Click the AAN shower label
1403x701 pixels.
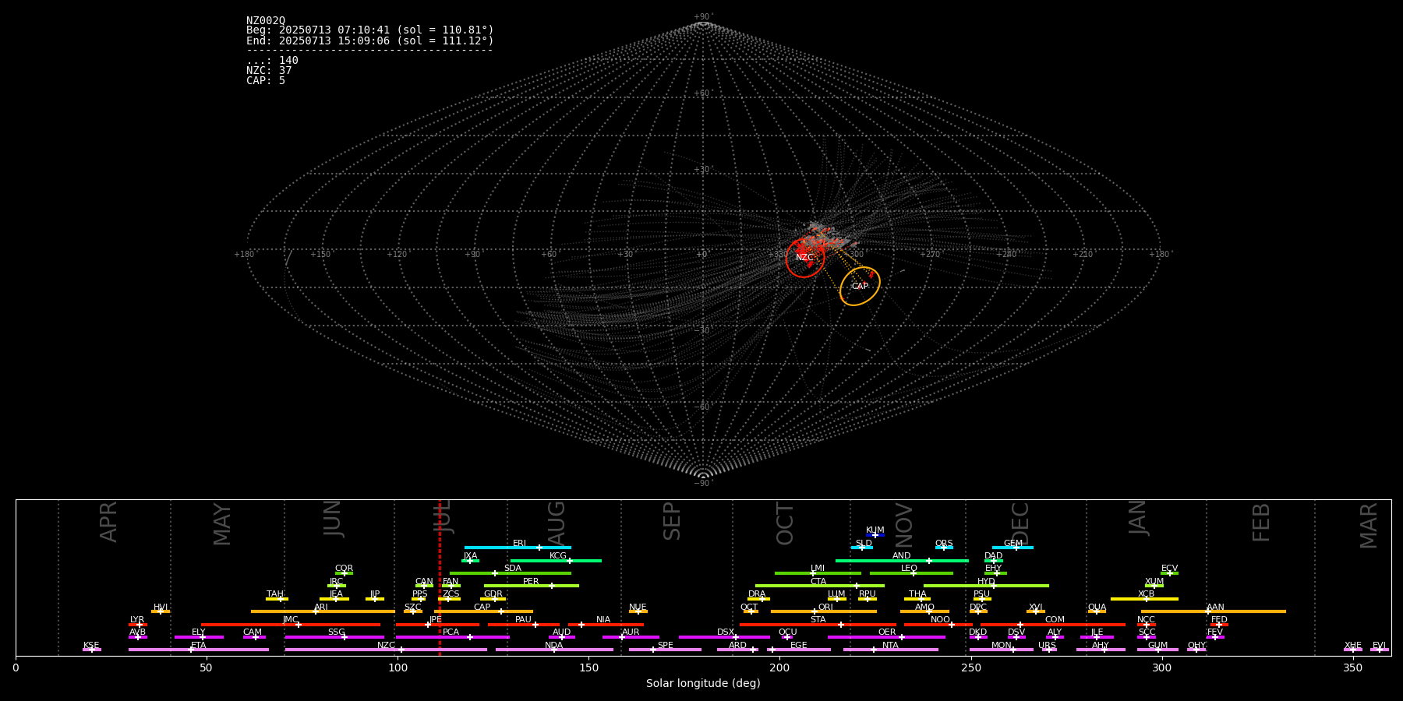point(1215,607)
